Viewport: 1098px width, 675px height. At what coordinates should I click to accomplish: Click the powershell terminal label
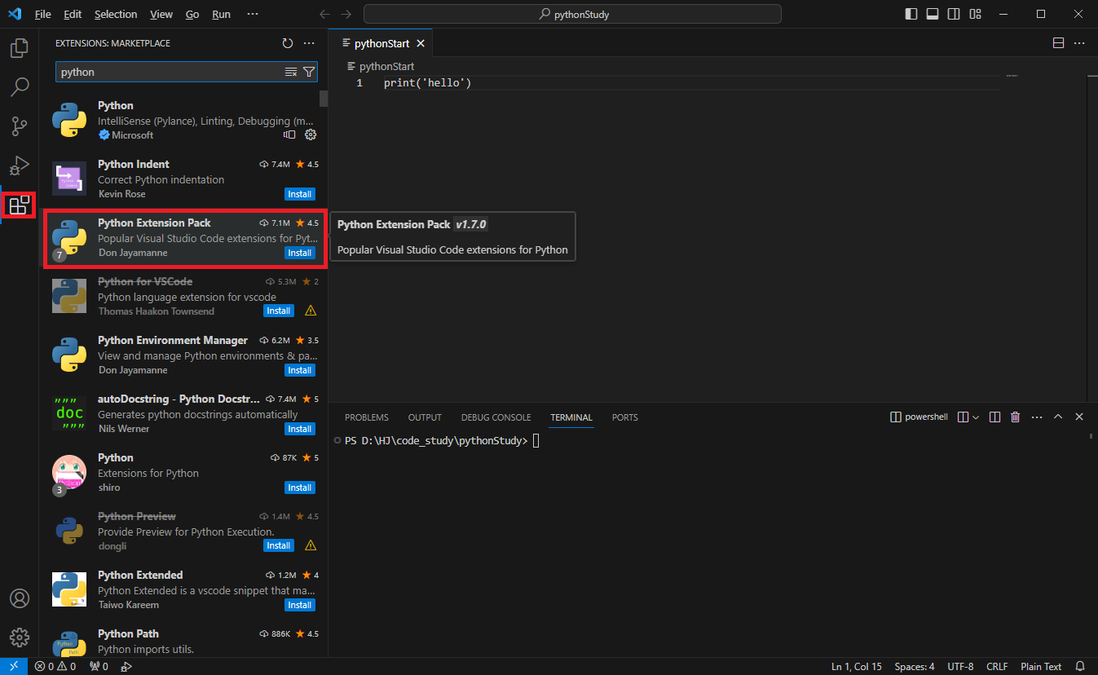point(919,417)
